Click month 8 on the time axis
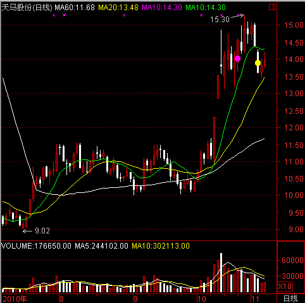The width and height of the screenshot is (305, 303). (x=61, y=299)
